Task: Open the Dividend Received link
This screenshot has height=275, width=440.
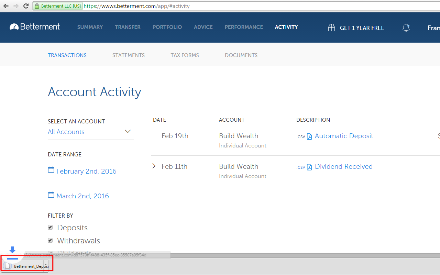Action: click(x=344, y=167)
